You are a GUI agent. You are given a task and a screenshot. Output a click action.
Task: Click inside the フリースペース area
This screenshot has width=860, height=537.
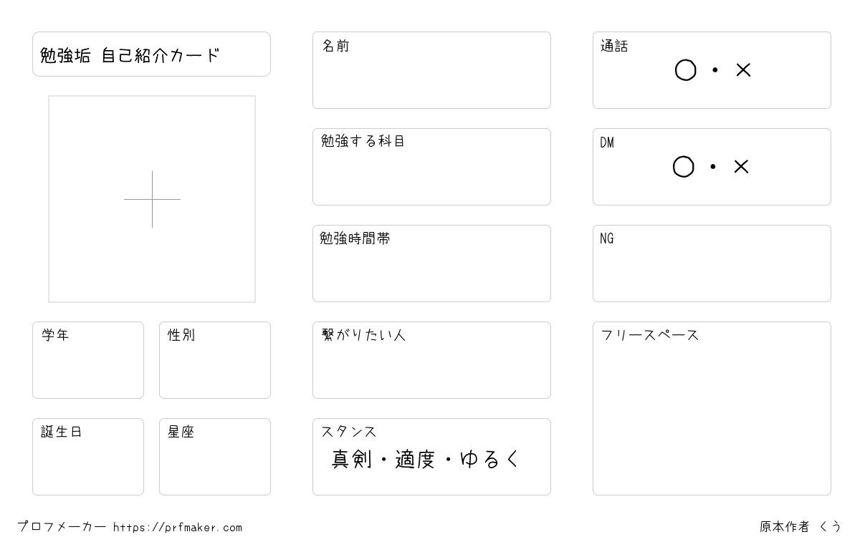coord(712,408)
